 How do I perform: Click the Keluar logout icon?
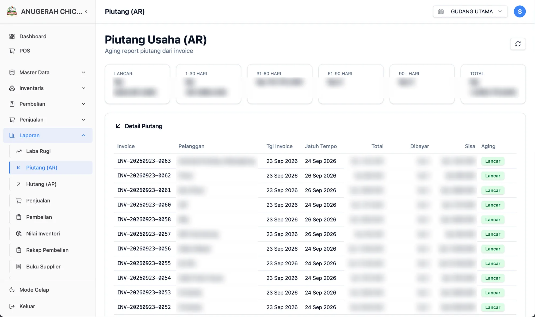click(12, 306)
